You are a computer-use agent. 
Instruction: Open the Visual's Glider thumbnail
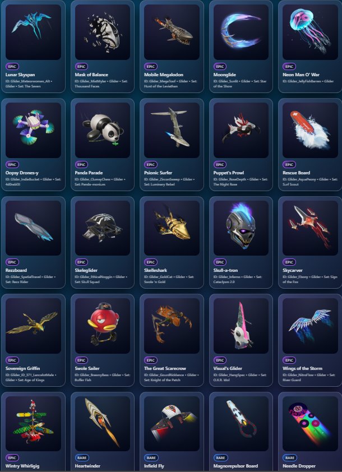coord(241,326)
